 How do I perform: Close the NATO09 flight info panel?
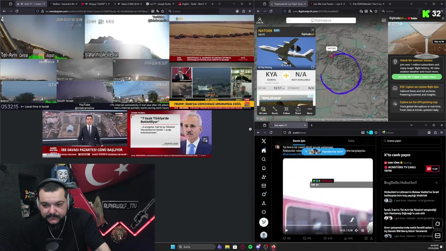pyautogui.click(x=313, y=30)
